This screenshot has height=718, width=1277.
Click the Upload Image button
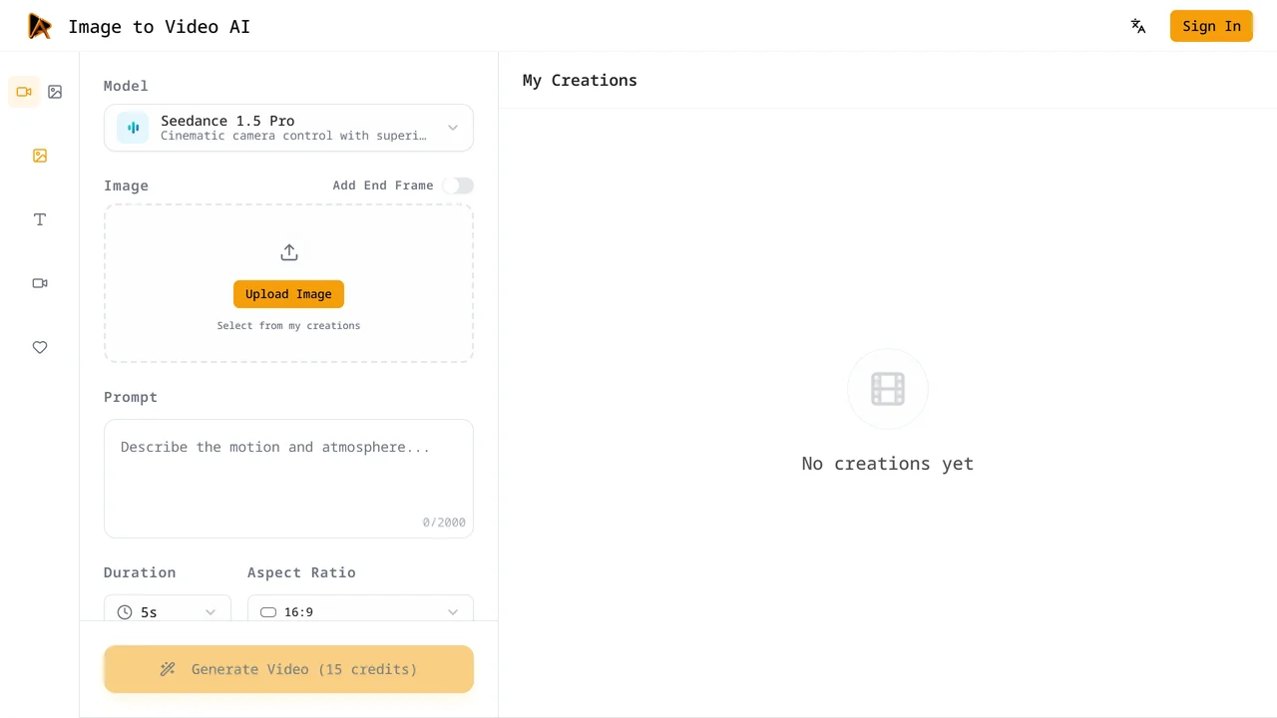coord(288,294)
